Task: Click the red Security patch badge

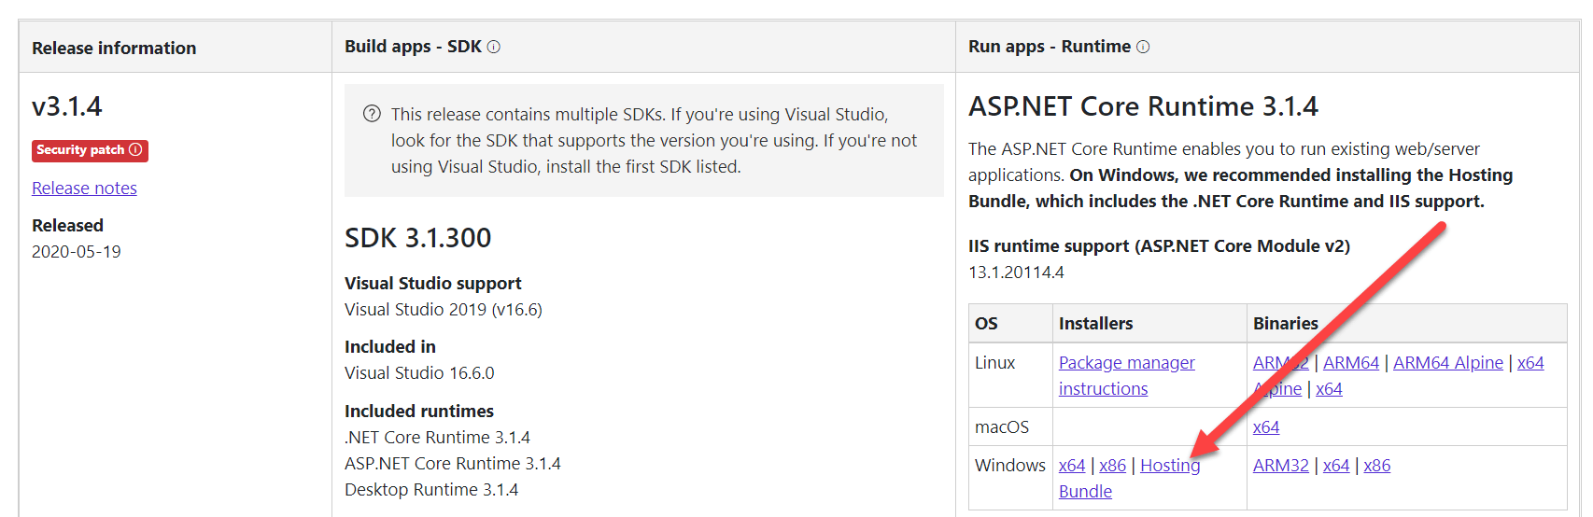Action: pyautogui.click(x=79, y=150)
